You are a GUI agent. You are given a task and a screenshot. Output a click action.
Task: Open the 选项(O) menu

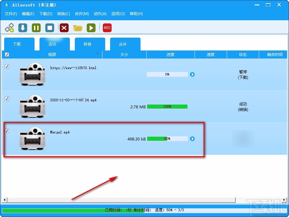pyautogui.click(x=118, y=14)
